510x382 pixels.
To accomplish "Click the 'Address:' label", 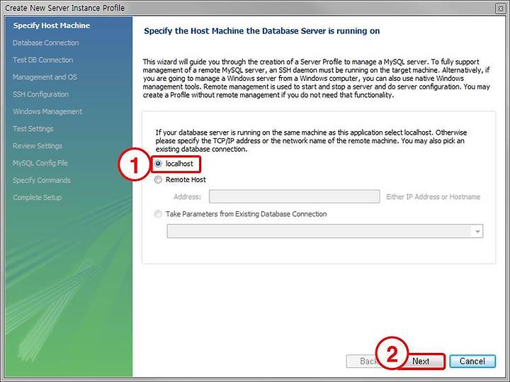I will pyautogui.click(x=187, y=197).
